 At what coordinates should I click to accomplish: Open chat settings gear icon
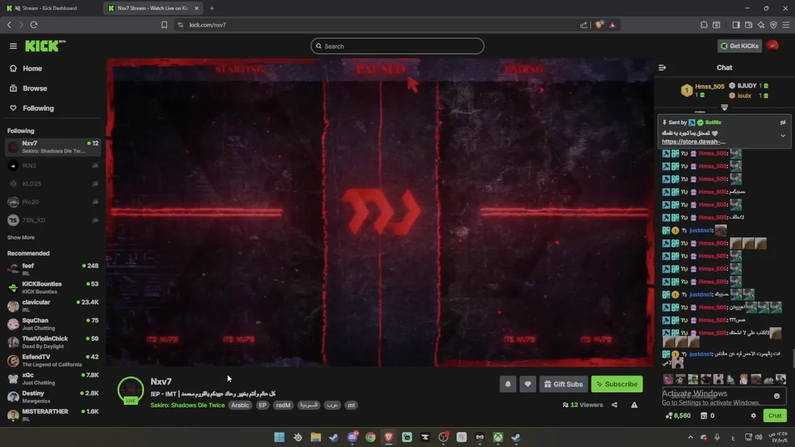tap(753, 416)
